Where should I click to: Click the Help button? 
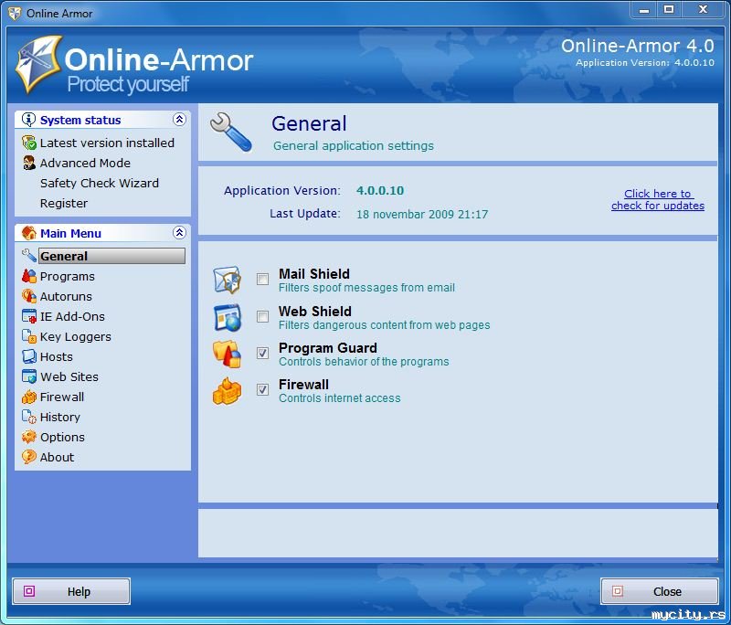(71, 591)
